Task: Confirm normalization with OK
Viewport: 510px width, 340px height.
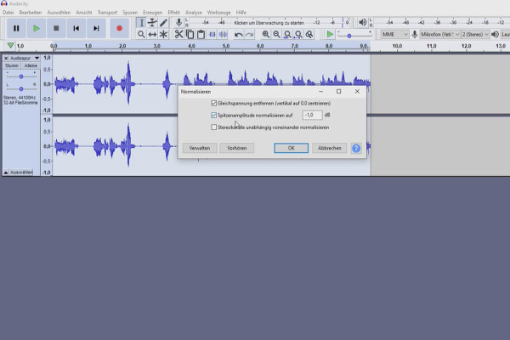Action: 291,148
